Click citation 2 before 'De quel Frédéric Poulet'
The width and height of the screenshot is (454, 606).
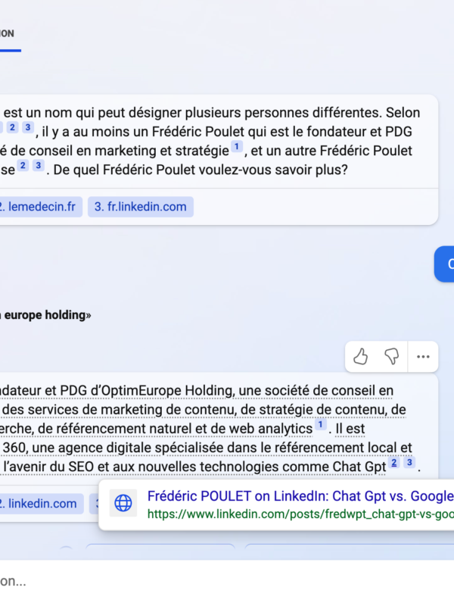tap(23, 165)
